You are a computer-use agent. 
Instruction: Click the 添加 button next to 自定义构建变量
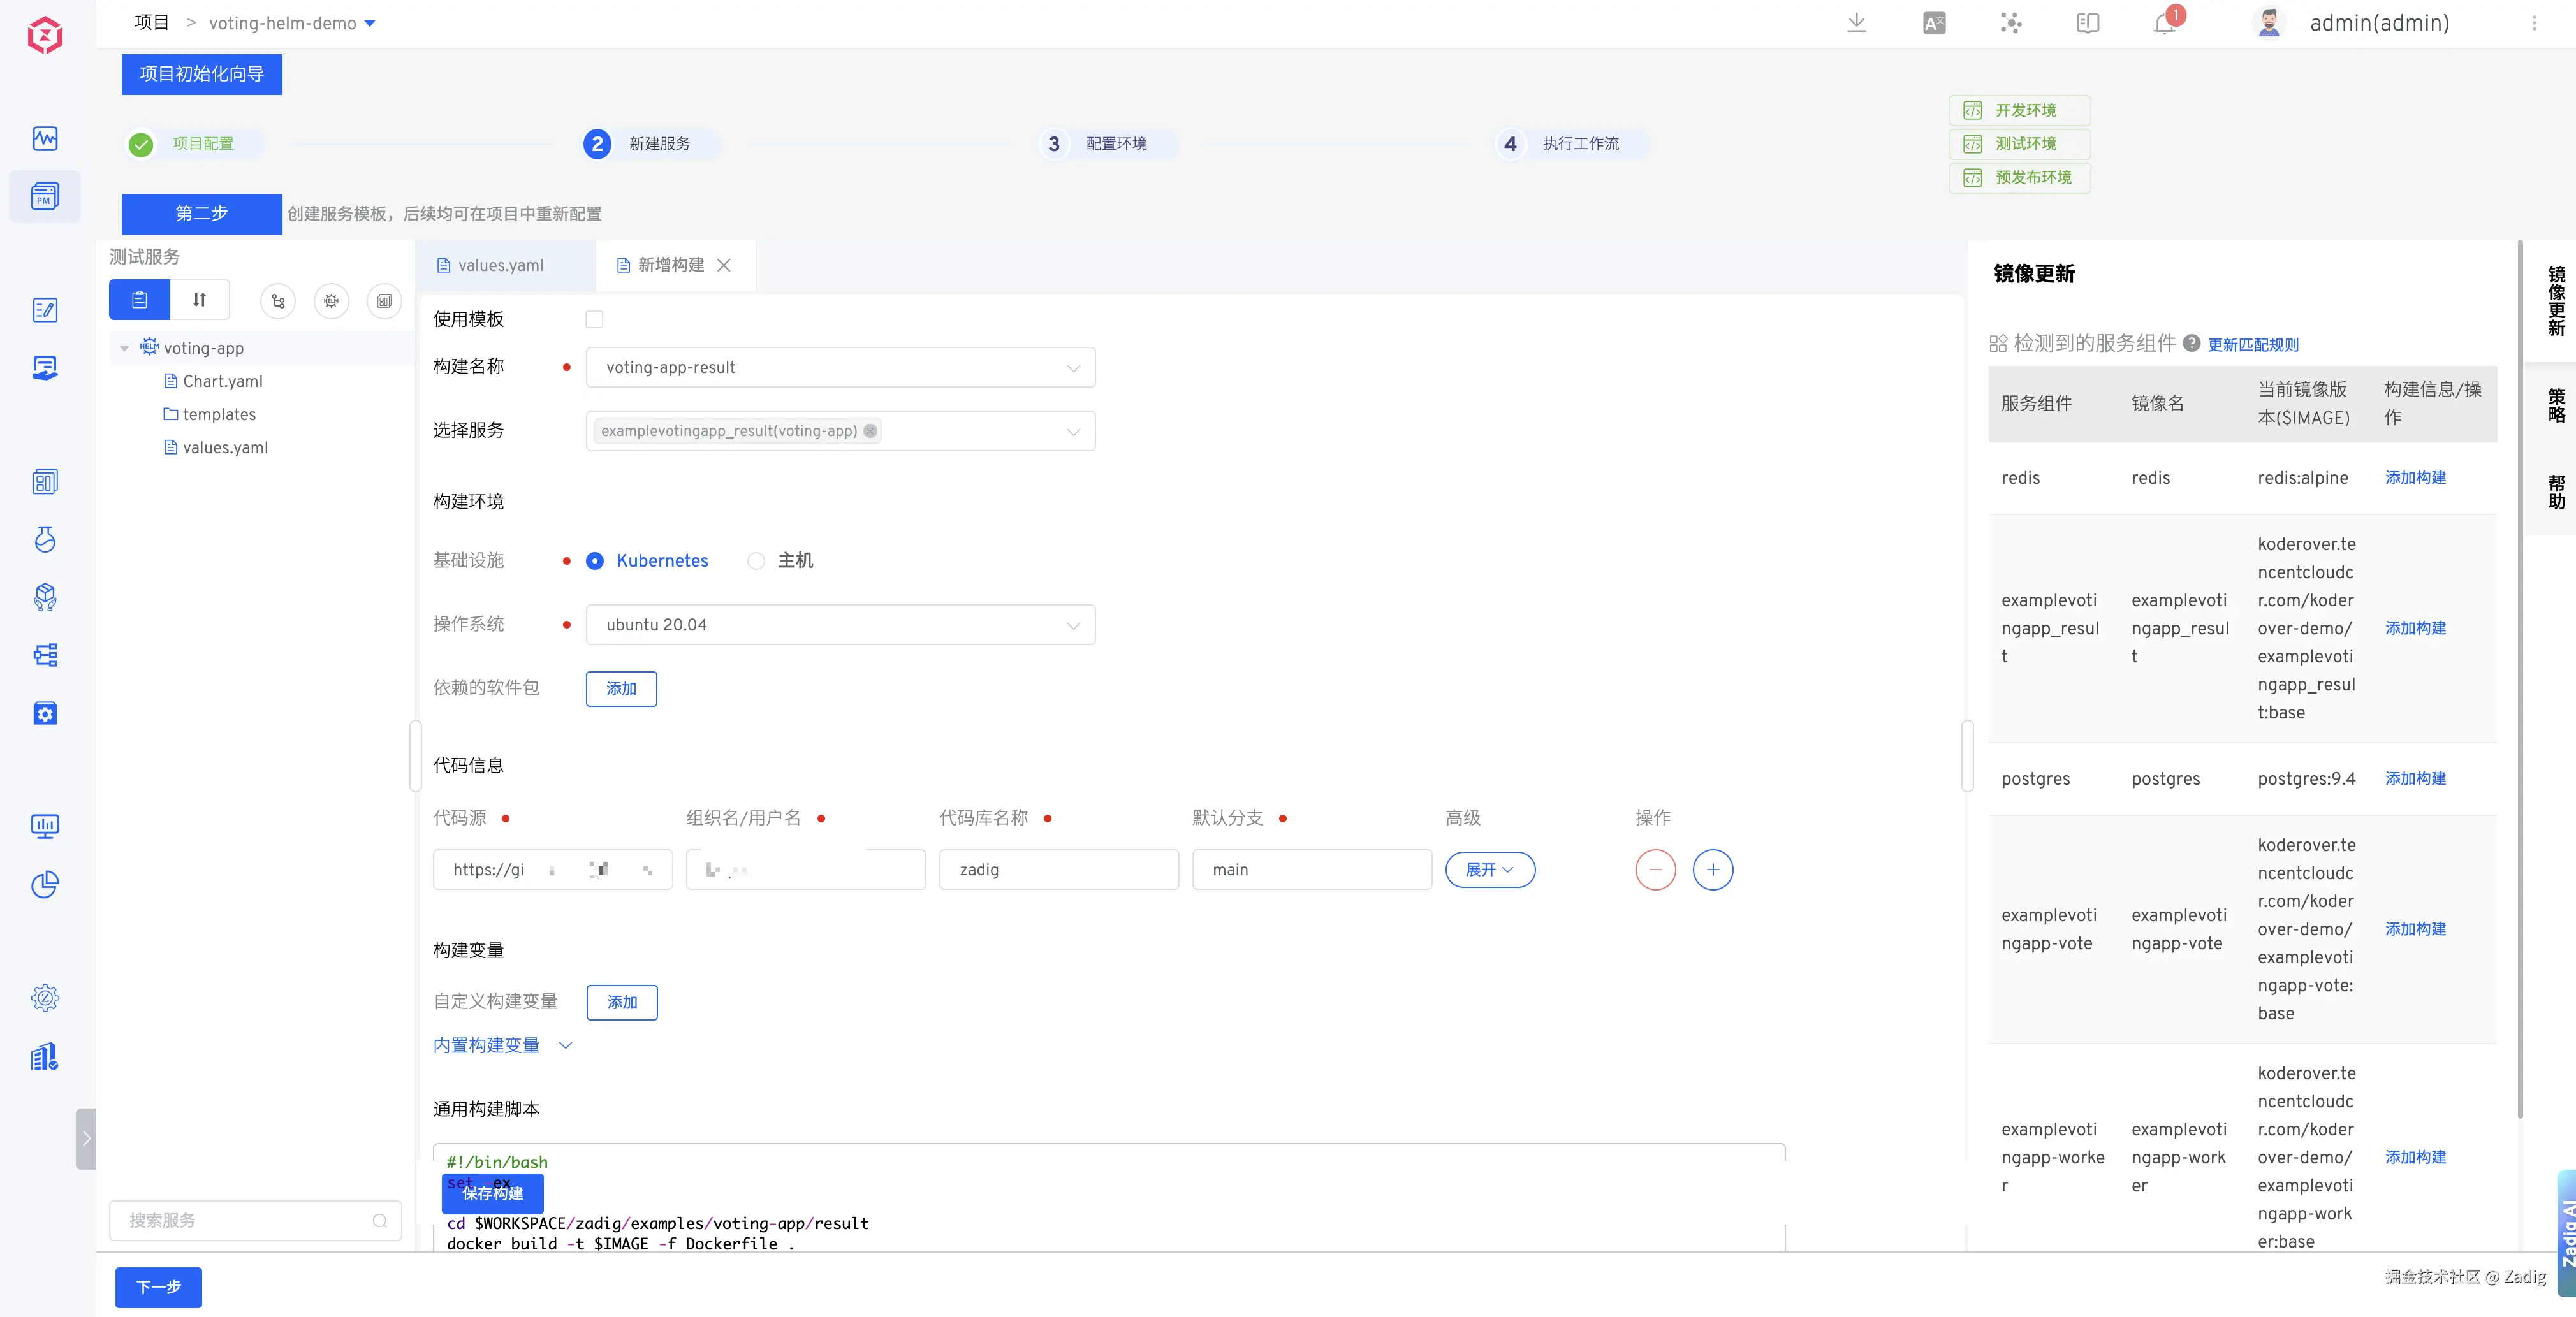coord(622,1003)
